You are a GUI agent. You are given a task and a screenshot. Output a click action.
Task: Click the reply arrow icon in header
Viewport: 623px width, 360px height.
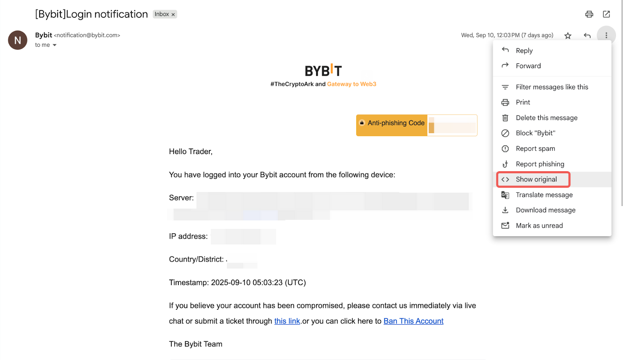coord(587,36)
